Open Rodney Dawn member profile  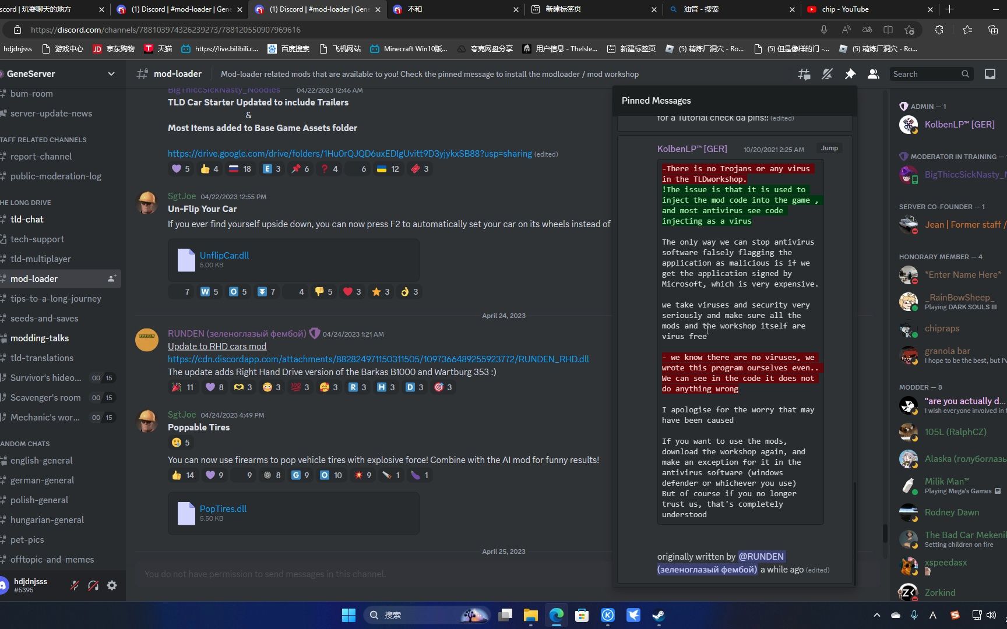click(x=952, y=512)
